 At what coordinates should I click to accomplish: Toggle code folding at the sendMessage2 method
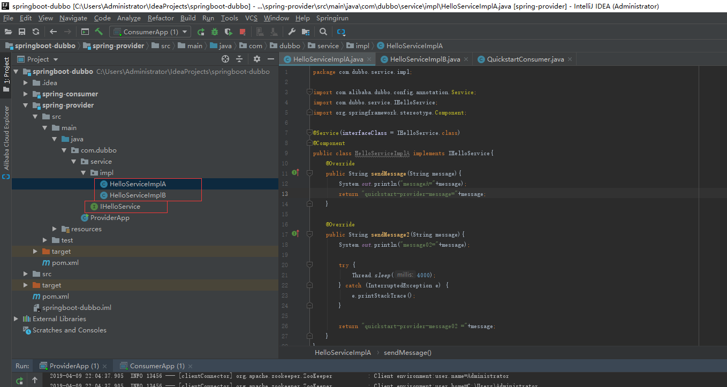[x=309, y=234]
